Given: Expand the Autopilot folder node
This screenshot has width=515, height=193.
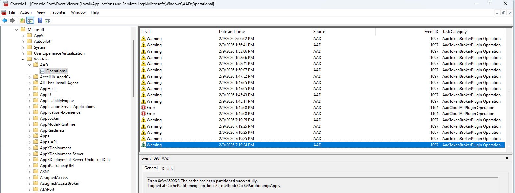Looking at the screenshot, I should point(23,41).
